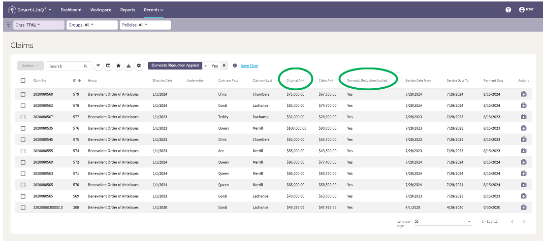Expand the Groups: All dropdown
Image resolution: width=543 pixels, height=241 pixels.
(x=92, y=25)
